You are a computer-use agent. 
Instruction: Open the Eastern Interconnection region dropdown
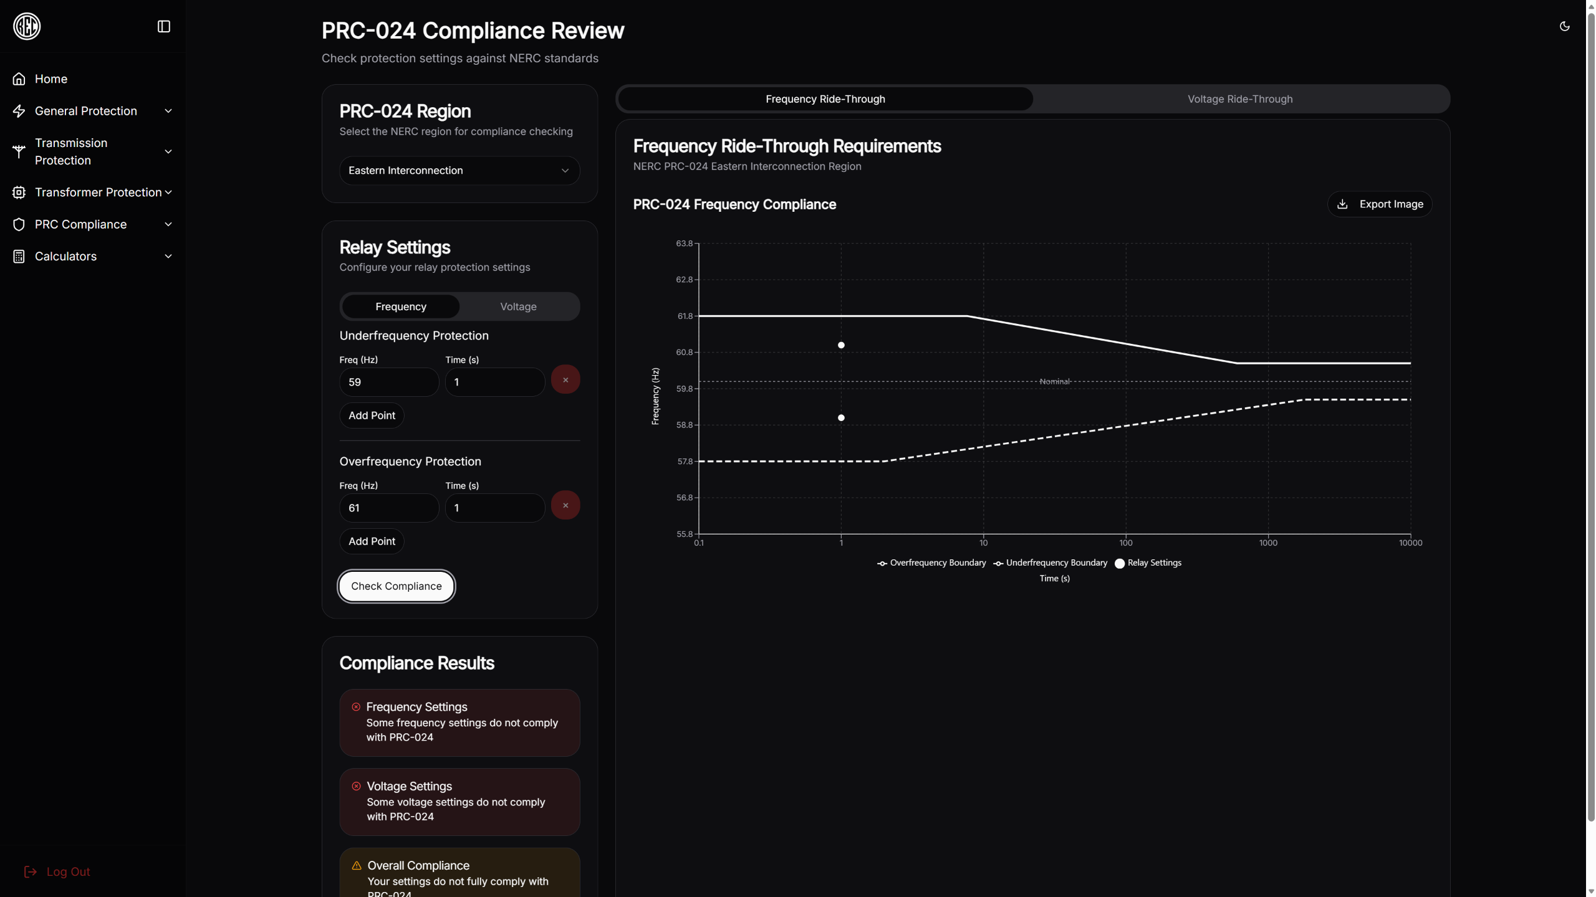point(459,171)
